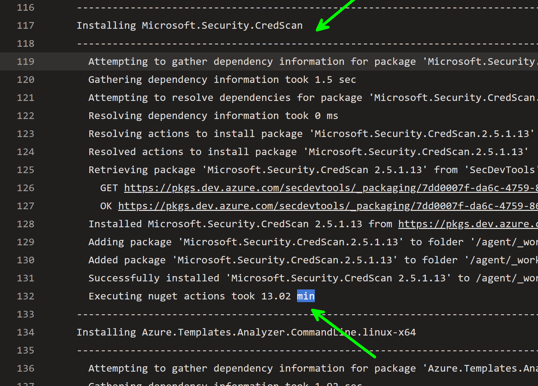Select line number 117

click(x=25, y=25)
